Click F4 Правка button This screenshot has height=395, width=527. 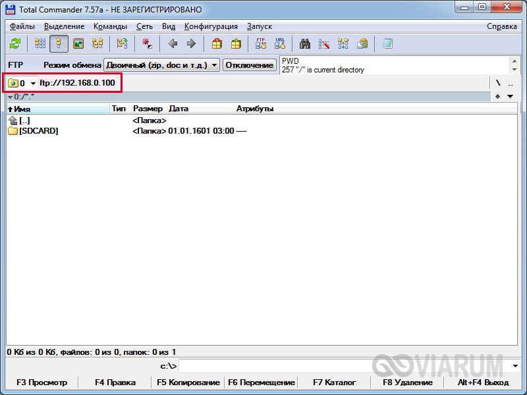pos(115,382)
